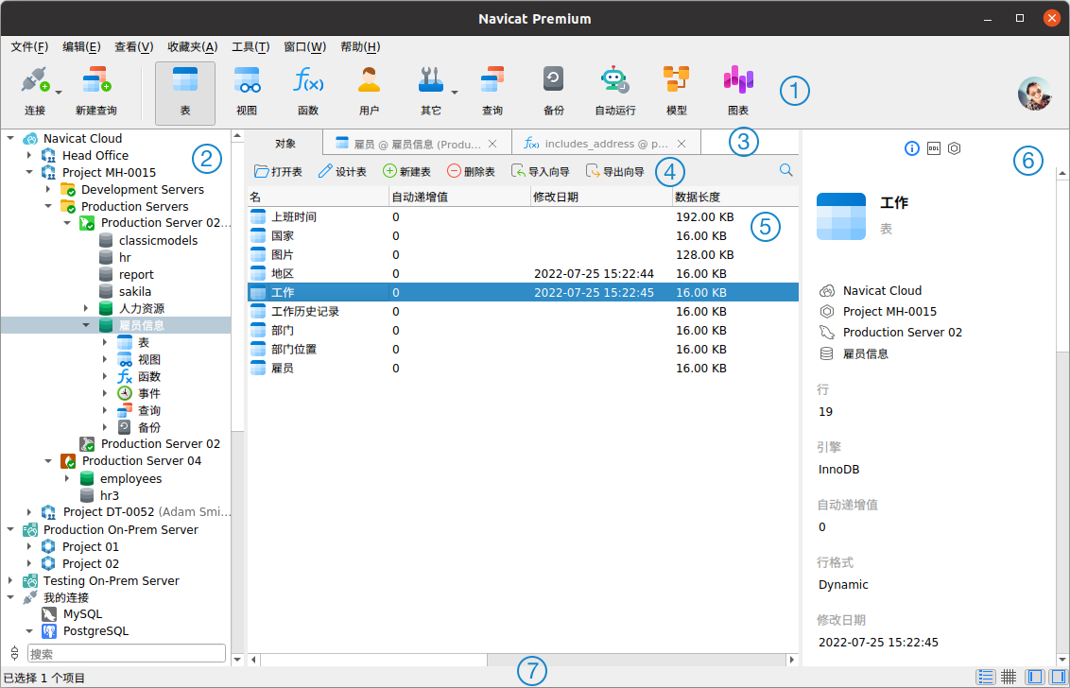Click the 设计表 button
Viewport: 1070px width, 688px height.
coord(342,171)
